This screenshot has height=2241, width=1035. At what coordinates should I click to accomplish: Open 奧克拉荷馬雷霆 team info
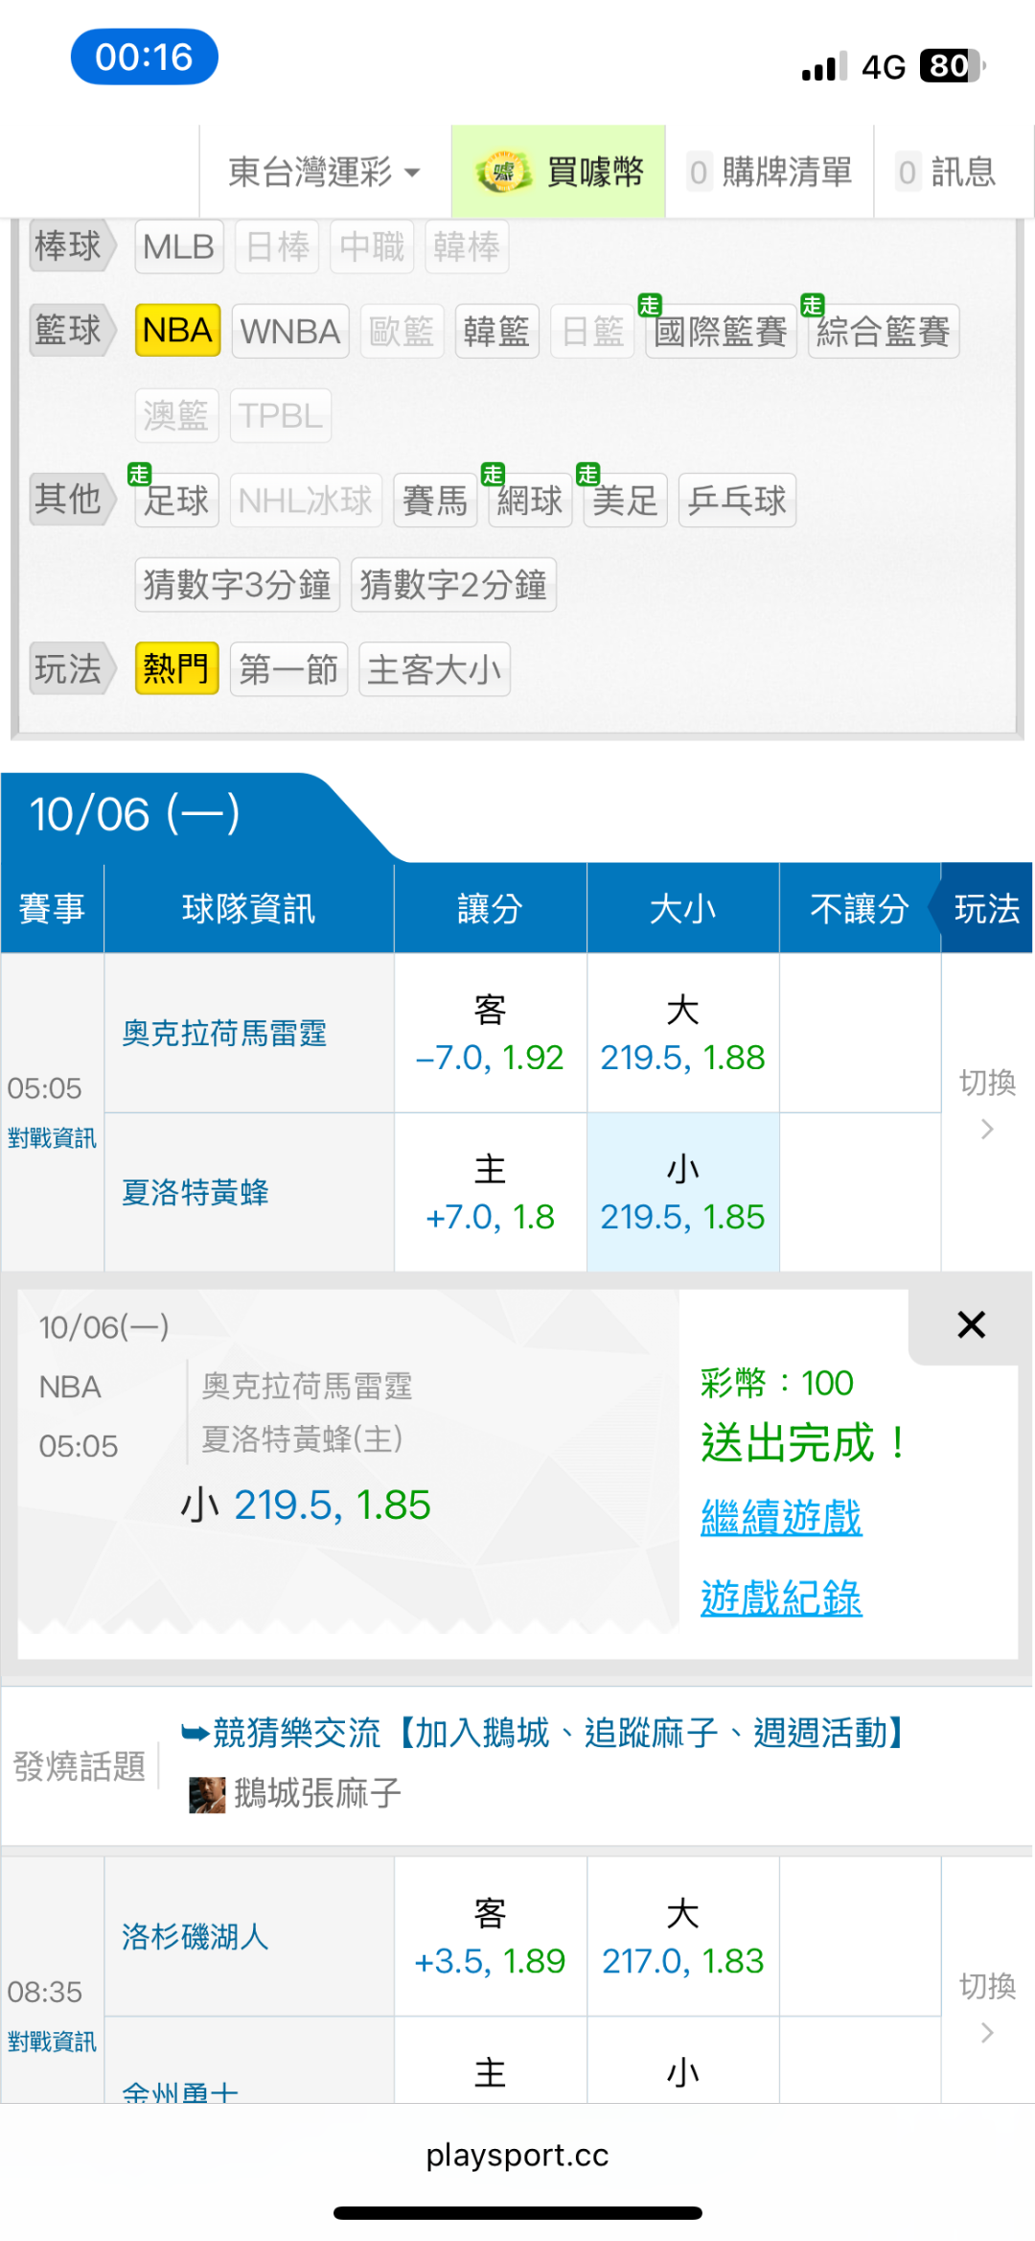pos(224,1034)
